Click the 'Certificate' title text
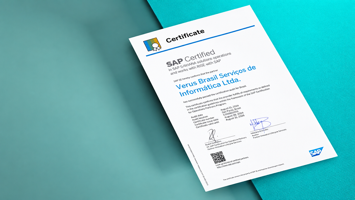355x200 pixels. 185,36
